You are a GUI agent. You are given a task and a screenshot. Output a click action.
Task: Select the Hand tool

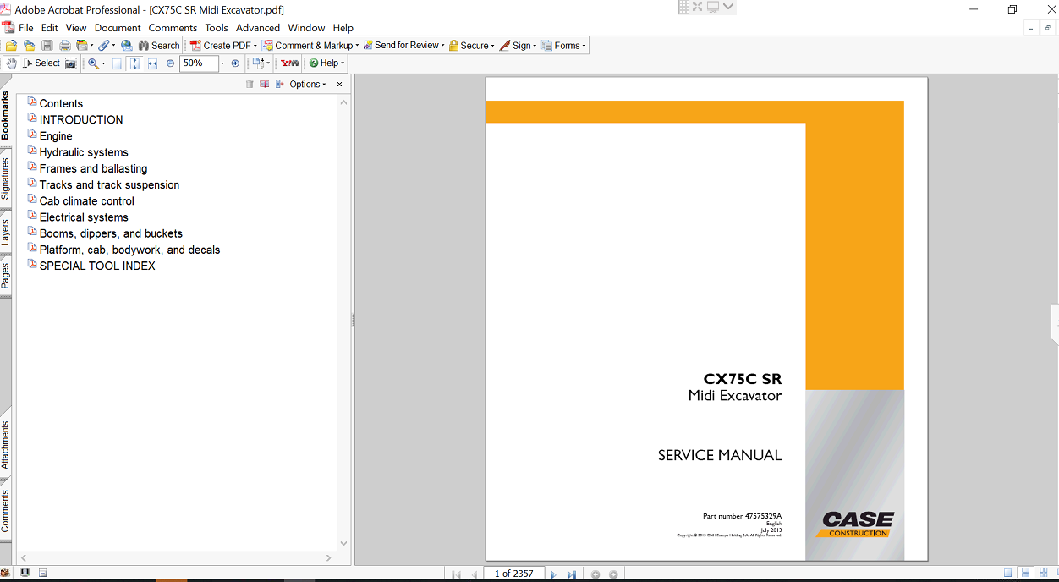[11, 63]
